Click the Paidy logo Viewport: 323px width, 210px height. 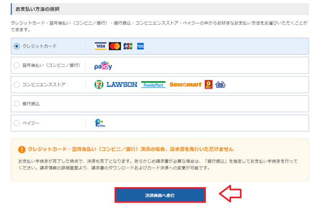click(x=103, y=66)
